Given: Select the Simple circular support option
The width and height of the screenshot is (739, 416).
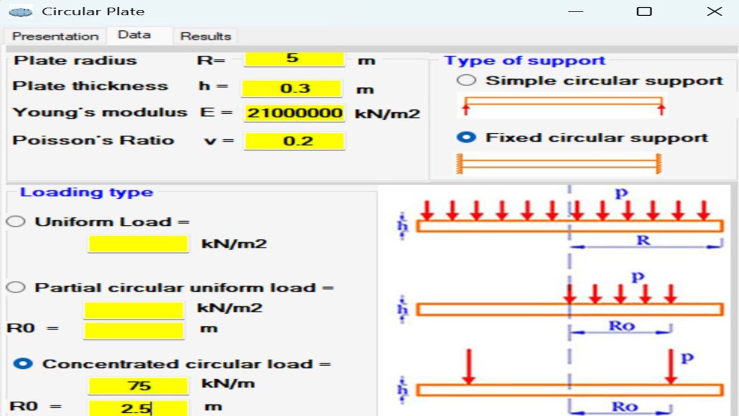Looking at the screenshot, I should (466, 80).
